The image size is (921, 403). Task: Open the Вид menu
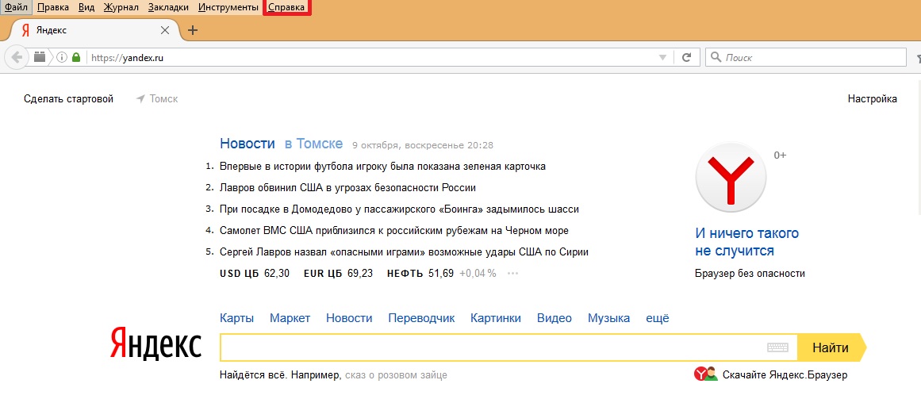(86, 7)
